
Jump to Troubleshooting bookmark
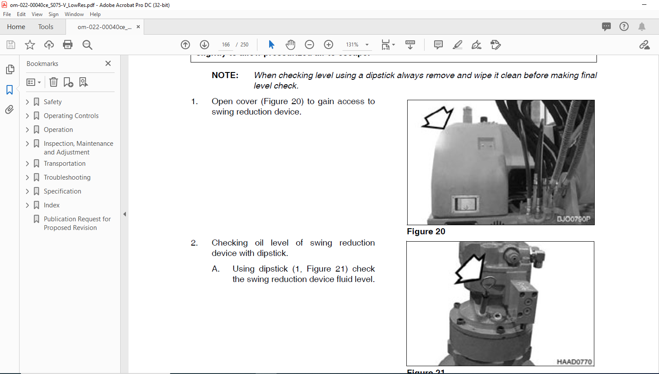(x=67, y=177)
